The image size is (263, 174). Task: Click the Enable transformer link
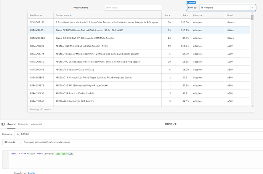tap(32, 173)
